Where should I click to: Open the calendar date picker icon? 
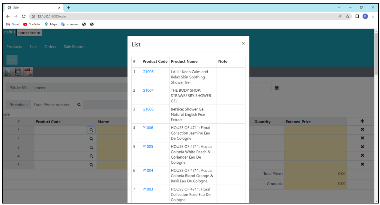(x=277, y=87)
